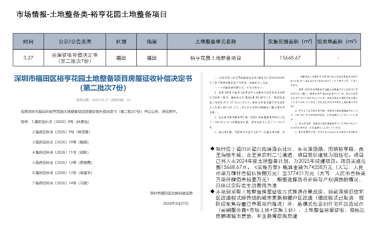Image resolution: width=374 pixels, height=249 pixels.
Task: Select the 留用地面积（m²）header cell
Action: 338,42
